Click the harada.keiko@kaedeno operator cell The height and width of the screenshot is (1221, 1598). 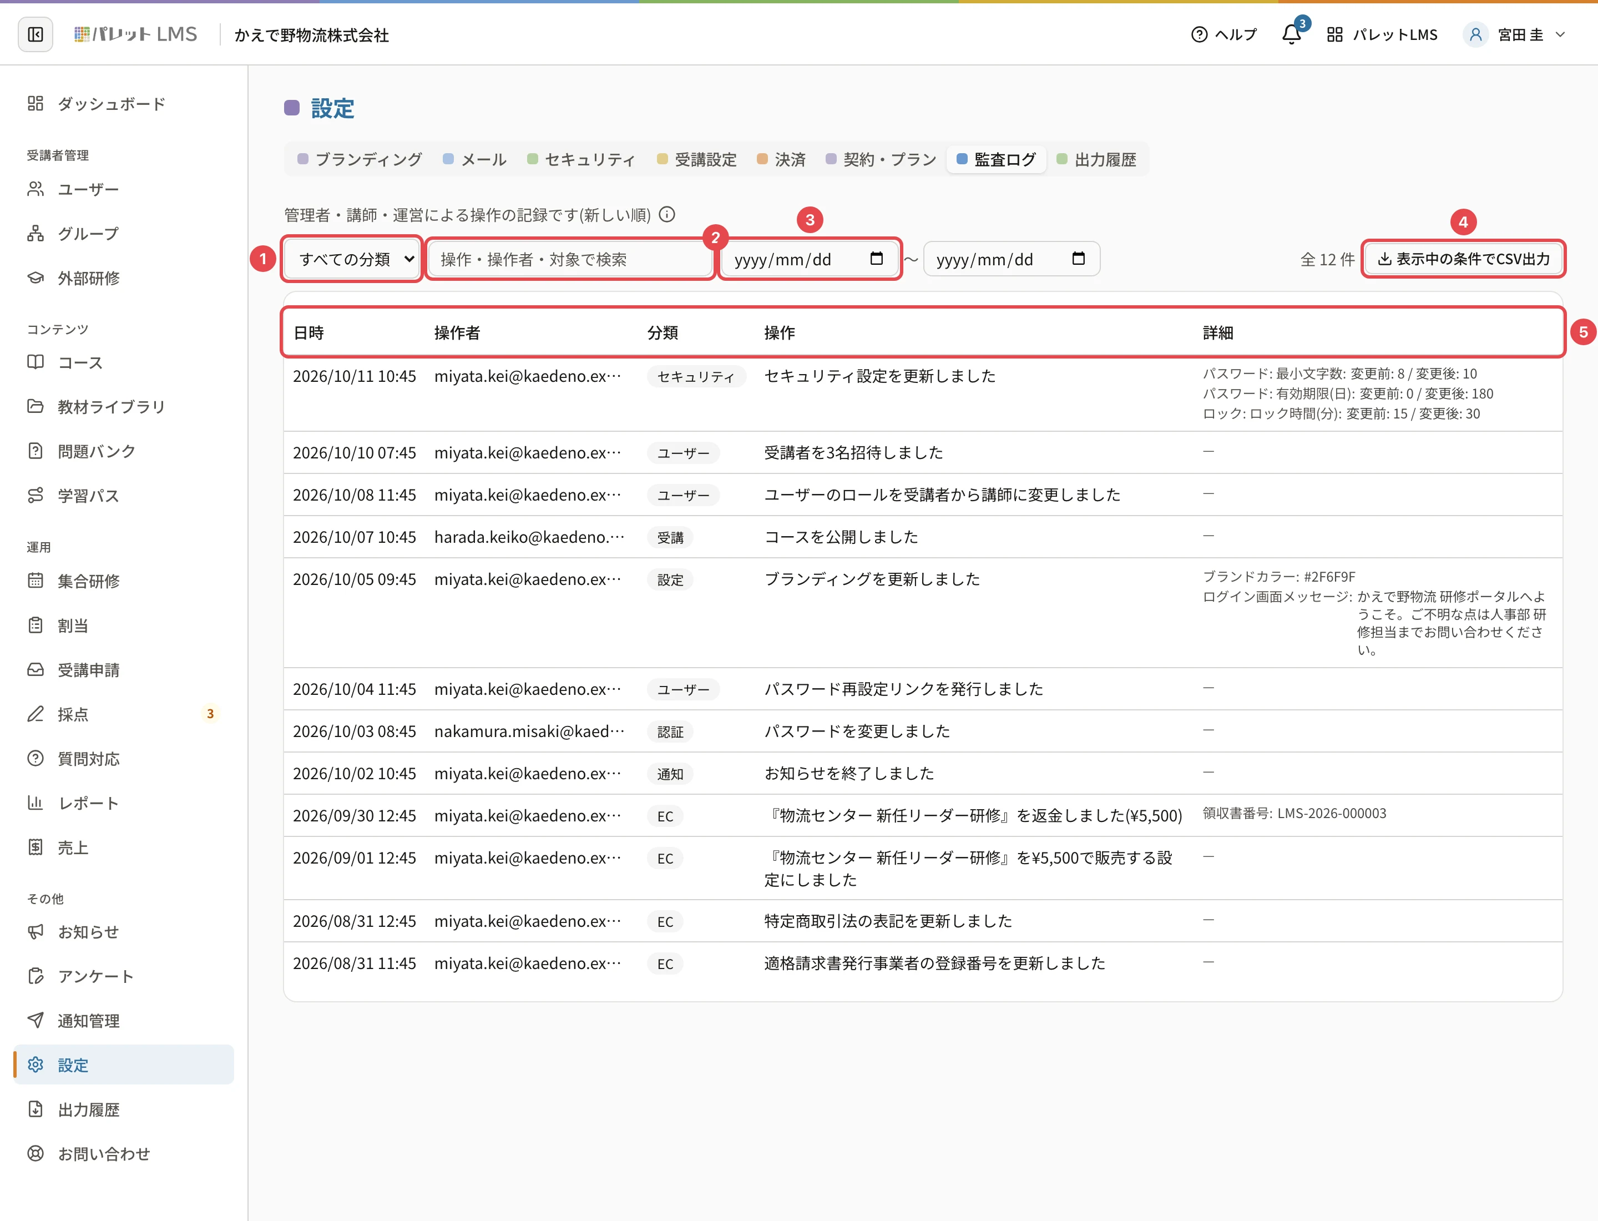click(x=530, y=537)
